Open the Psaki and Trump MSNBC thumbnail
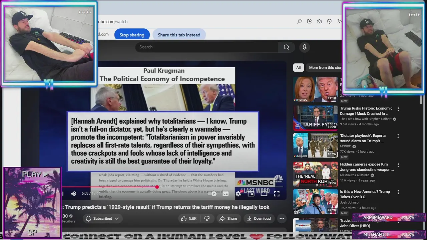This screenshot has height=240, width=427. tap(316, 89)
